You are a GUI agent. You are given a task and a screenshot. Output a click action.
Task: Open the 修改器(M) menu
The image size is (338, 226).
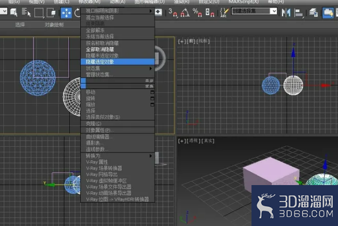(x=89, y=2)
